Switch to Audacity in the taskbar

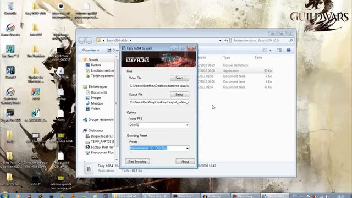[215, 196]
